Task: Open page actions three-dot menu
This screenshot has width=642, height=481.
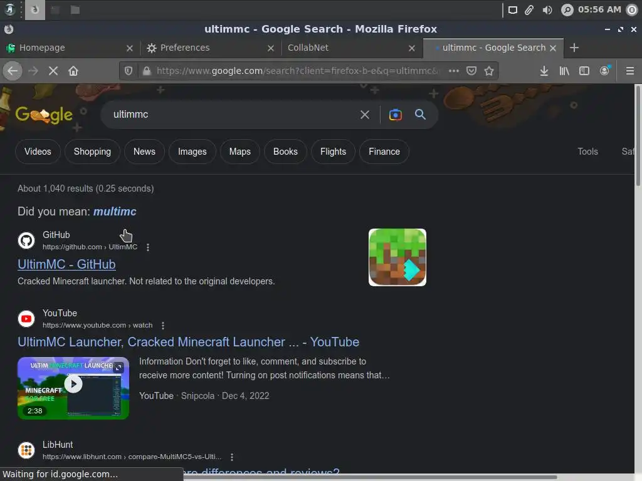Action: tap(454, 71)
